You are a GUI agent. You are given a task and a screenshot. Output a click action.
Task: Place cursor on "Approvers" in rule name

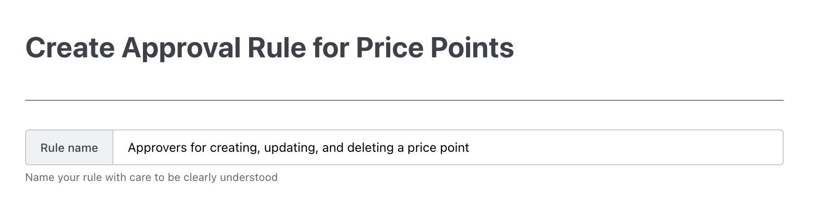[157, 148]
